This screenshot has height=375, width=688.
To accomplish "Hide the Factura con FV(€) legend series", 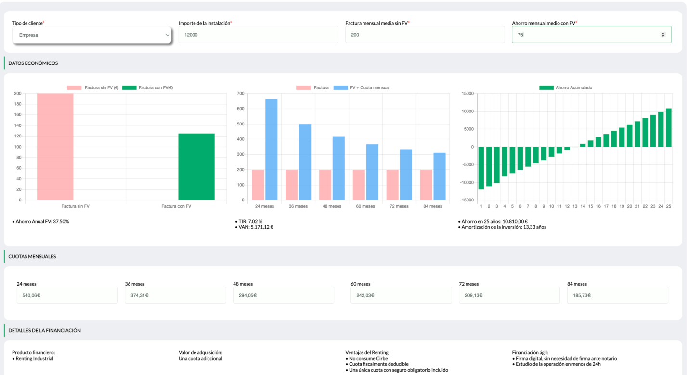I will [x=148, y=88].
